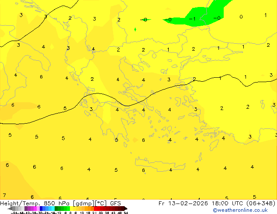Image resolution: width=277 pixels, height=214 pixels.
Task: Pick the bright magenta swatch in the legend
Action: click(35, 208)
